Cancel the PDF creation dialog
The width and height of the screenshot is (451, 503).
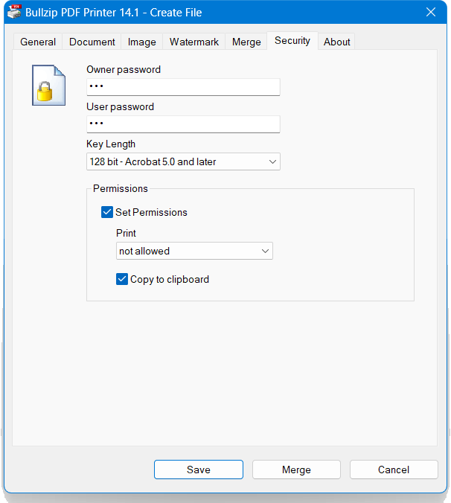(x=394, y=470)
